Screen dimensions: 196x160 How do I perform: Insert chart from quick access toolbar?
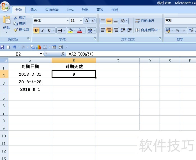point(39,47)
